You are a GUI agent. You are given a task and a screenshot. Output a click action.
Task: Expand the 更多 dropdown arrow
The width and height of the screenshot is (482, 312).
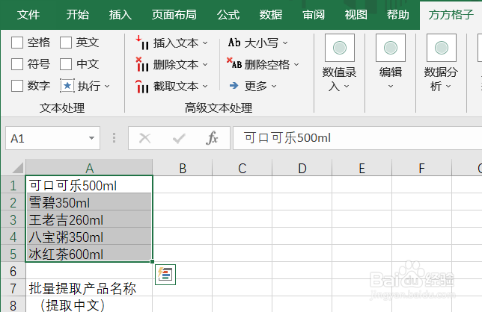(274, 87)
